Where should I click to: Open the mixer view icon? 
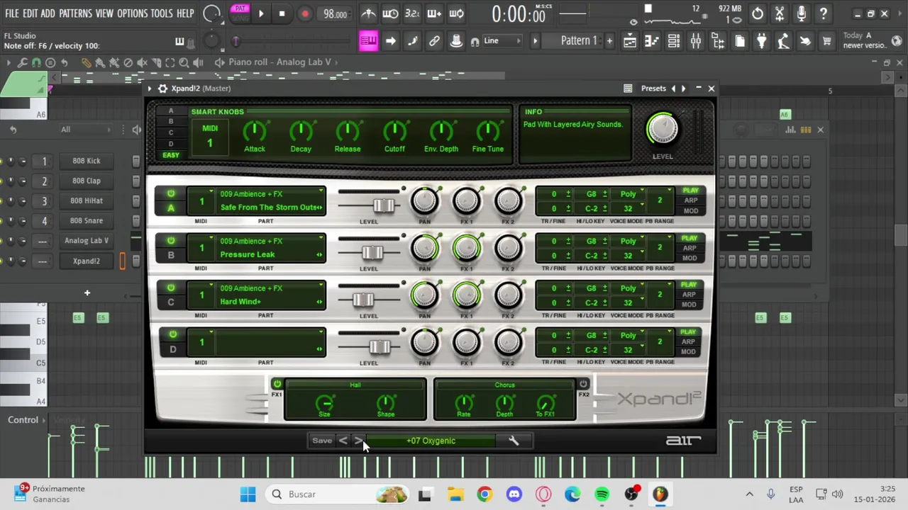696,41
